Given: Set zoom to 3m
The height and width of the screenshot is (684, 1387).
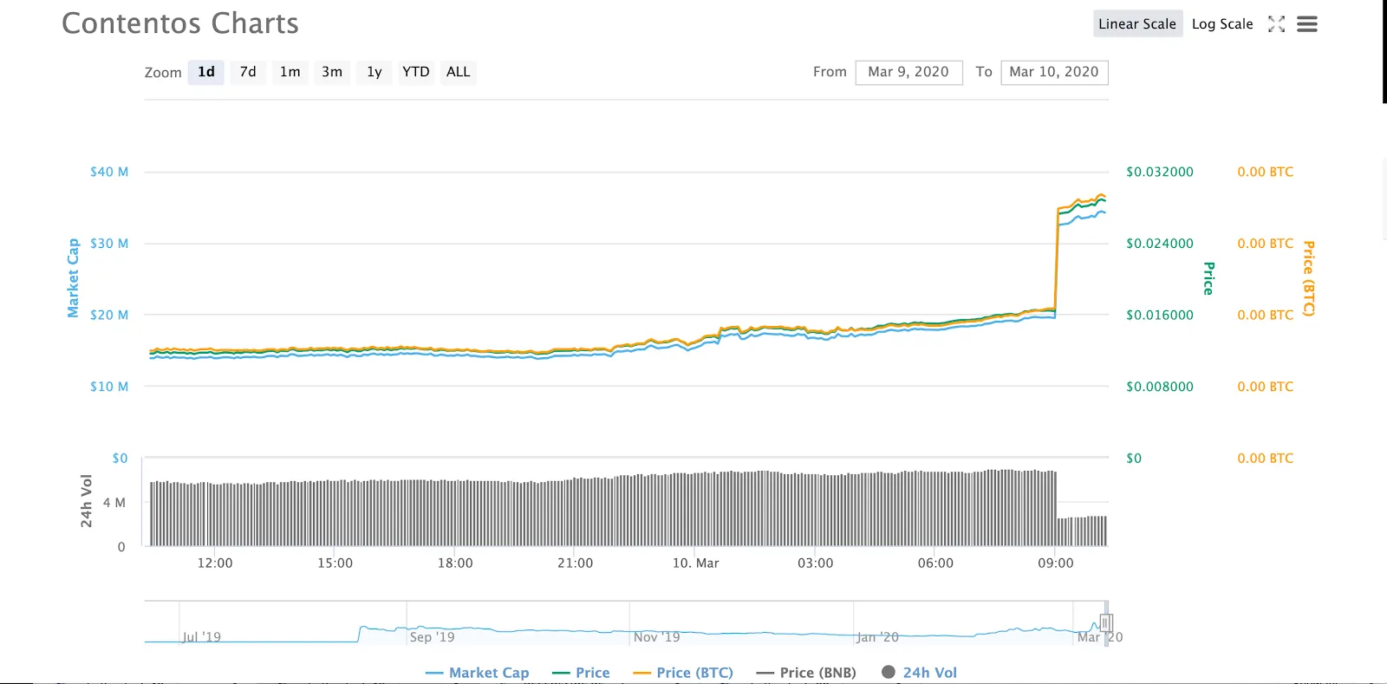Looking at the screenshot, I should (332, 72).
